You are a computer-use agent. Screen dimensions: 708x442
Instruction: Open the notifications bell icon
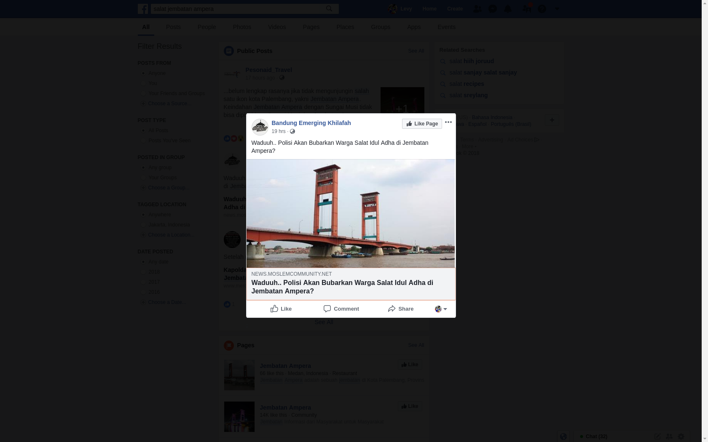(x=508, y=9)
